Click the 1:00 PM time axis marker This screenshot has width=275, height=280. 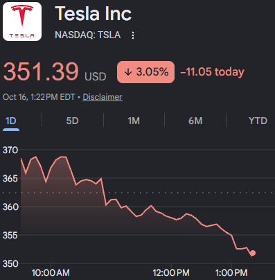click(231, 273)
